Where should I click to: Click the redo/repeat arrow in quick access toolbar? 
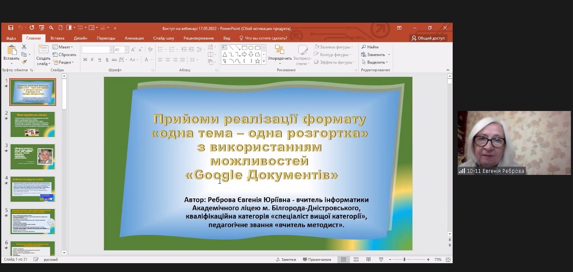tap(32, 28)
